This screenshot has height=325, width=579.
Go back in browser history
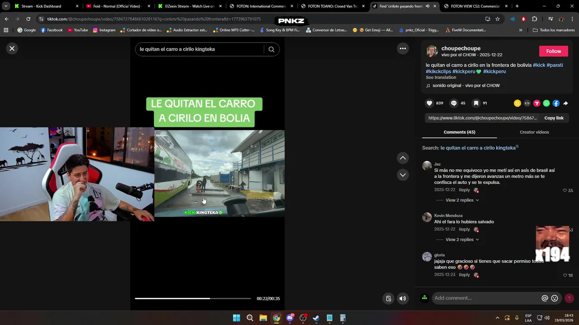[x=6, y=19]
